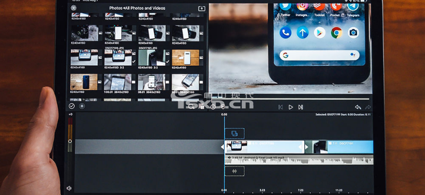Jump to previous edit point
The width and height of the screenshot is (425, 195).
pyautogui.click(x=280, y=107)
